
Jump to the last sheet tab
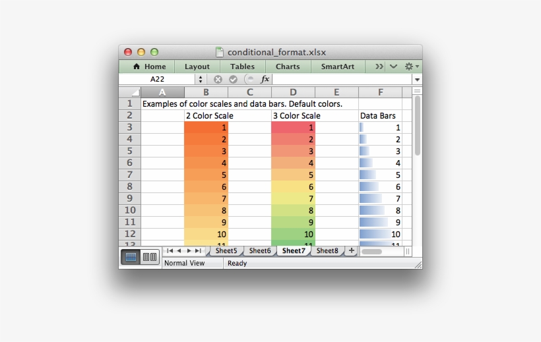(x=199, y=251)
